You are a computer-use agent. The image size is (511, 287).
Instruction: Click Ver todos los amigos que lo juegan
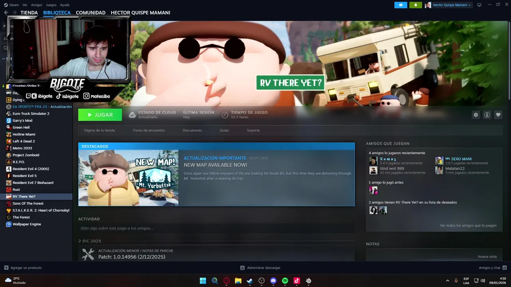coord(468,226)
